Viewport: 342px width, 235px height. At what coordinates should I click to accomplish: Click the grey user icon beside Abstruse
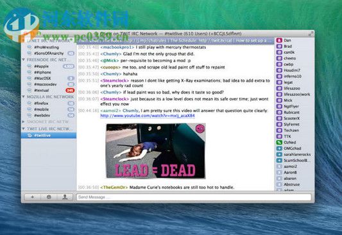tap(279, 184)
